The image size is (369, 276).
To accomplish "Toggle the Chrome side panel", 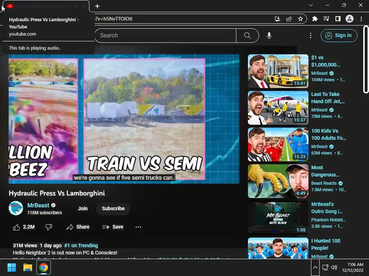I will click(338, 19).
